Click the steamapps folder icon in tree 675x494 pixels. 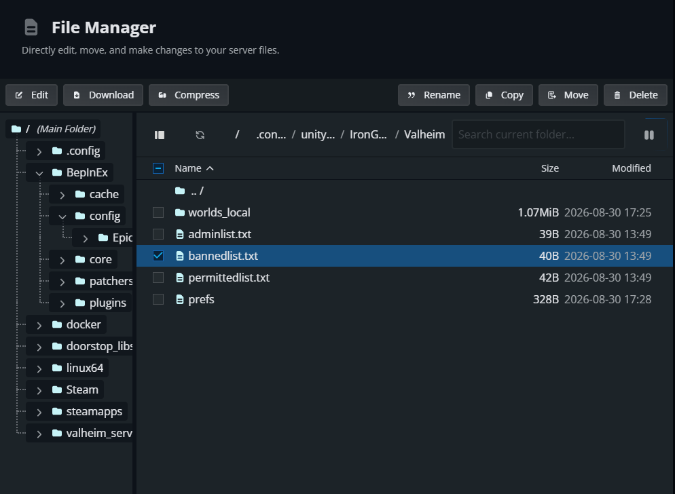click(57, 411)
